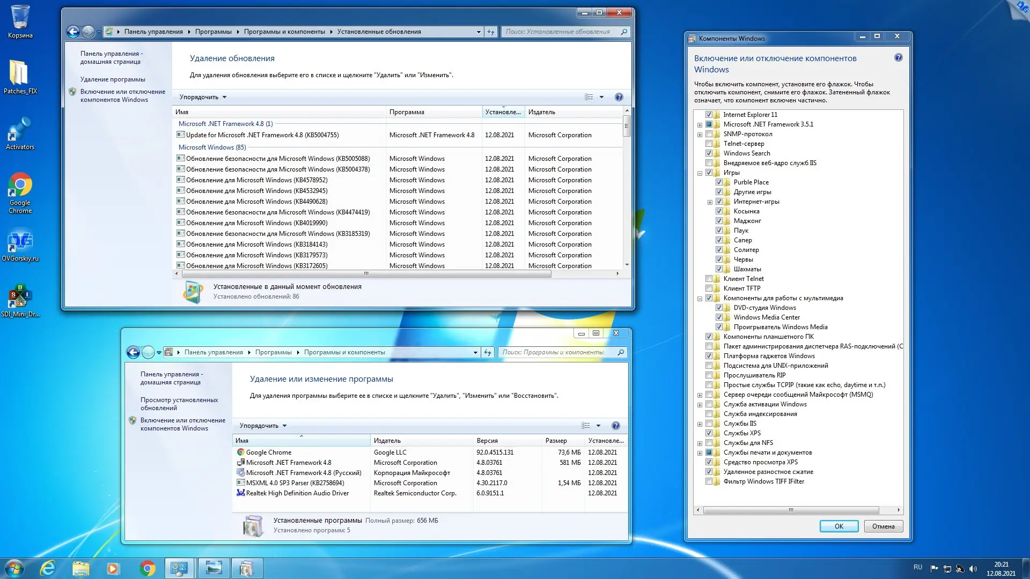Click refresh icon in Installed Updates address bar
Image resolution: width=1030 pixels, height=579 pixels.
pyautogui.click(x=490, y=32)
